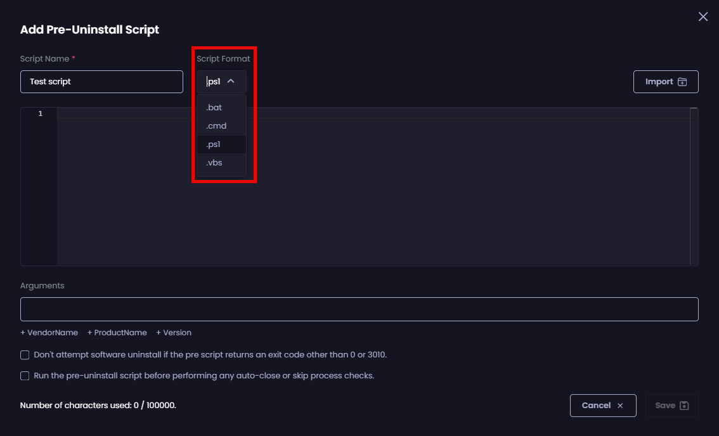719x436 pixels.
Task: Click the folder-plus icon on the Import button
Action: (x=682, y=81)
